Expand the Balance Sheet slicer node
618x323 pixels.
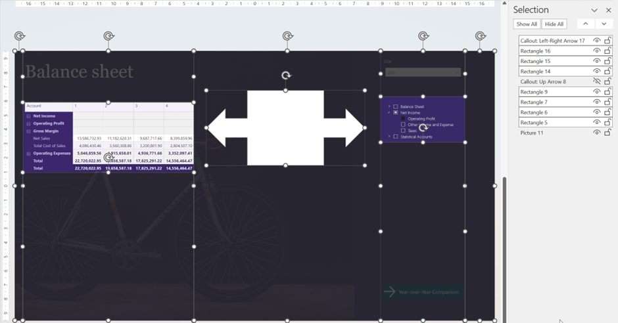389,106
